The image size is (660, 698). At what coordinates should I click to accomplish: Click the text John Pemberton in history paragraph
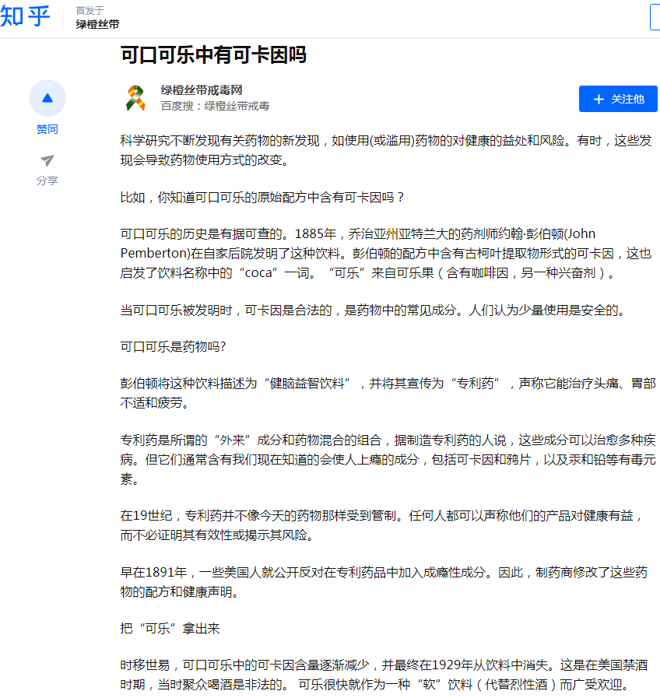[x=358, y=244]
